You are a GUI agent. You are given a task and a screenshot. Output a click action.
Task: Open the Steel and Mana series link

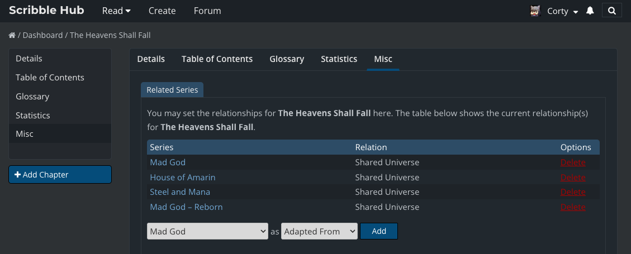180,192
